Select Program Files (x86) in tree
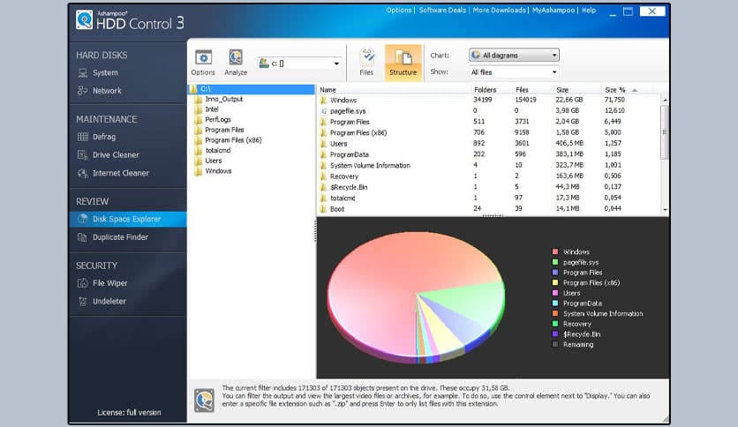This screenshot has width=738, height=427. pyautogui.click(x=233, y=140)
